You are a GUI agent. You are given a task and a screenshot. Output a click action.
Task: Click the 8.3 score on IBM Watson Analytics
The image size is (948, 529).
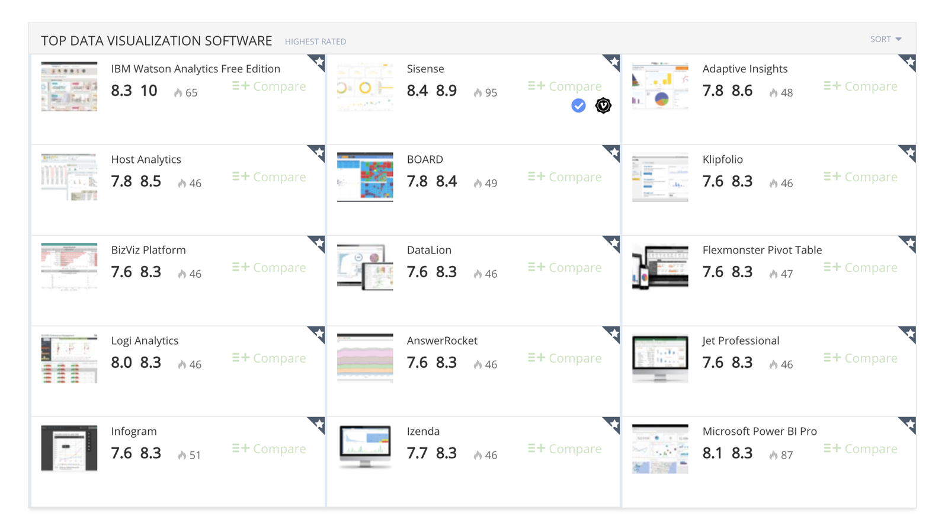coord(121,91)
